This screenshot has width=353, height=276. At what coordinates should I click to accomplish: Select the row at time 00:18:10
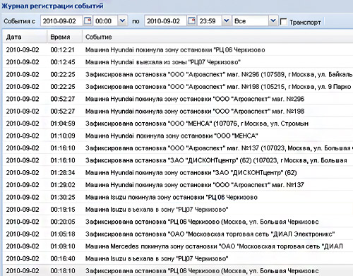click(x=178, y=270)
